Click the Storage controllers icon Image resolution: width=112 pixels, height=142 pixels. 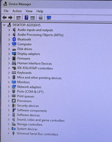[14, 124]
